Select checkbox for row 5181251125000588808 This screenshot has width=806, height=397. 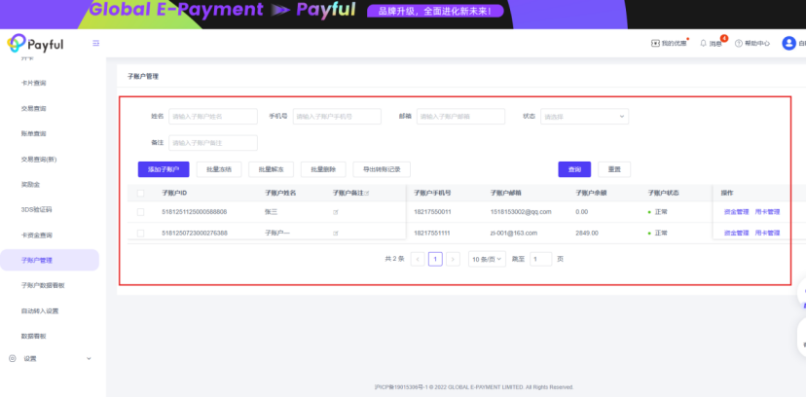coord(141,211)
